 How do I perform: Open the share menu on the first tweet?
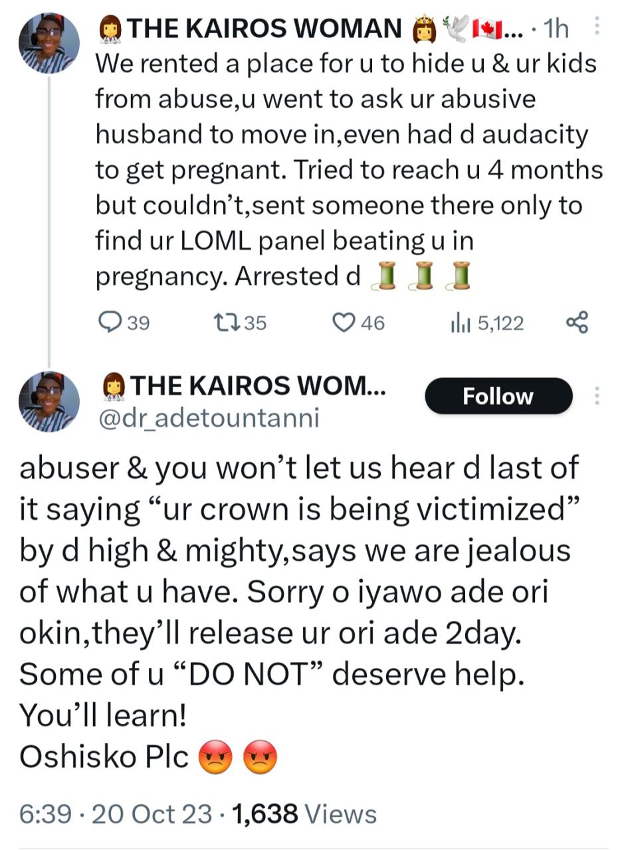click(577, 323)
